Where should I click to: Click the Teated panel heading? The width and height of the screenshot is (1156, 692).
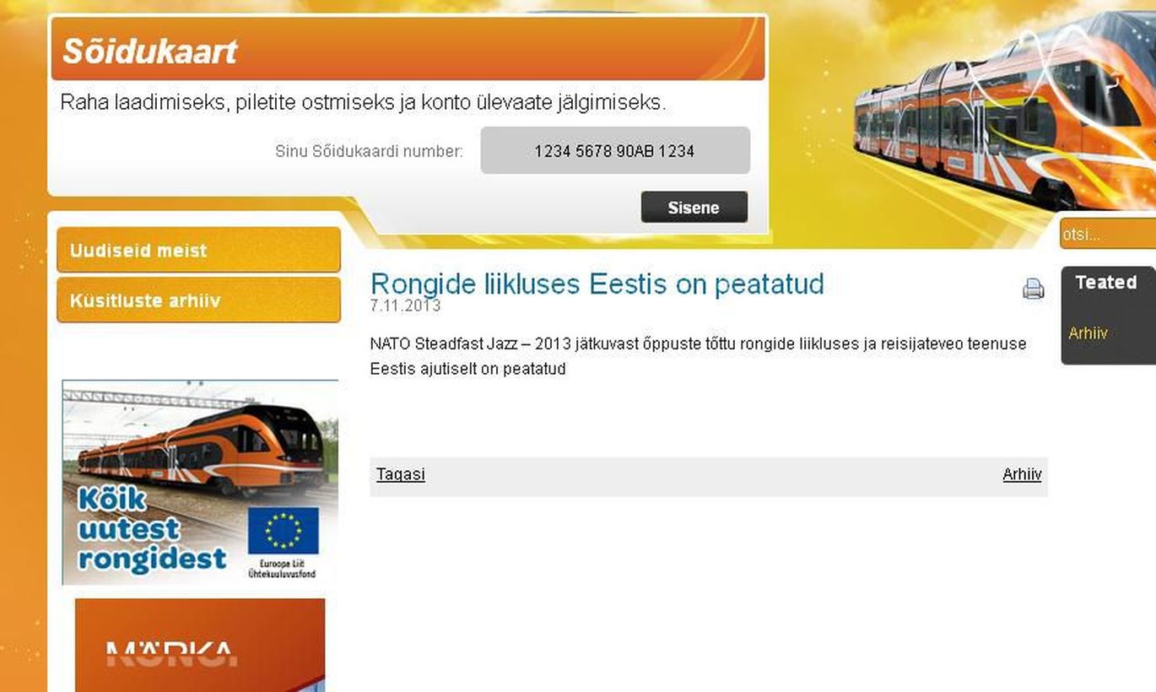[x=1105, y=283]
